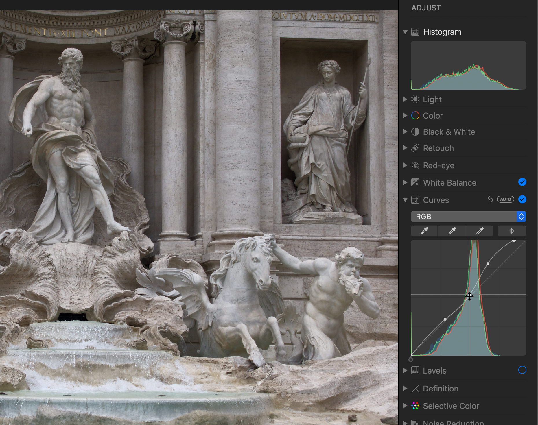The height and width of the screenshot is (425, 538).
Task: Click the Levels histogram icon
Action: pos(415,370)
